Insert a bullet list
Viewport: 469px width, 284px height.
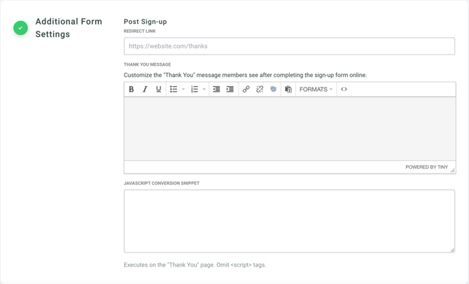[x=174, y=90]
